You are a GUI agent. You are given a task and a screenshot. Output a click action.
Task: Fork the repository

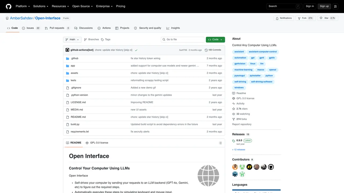pos(305,18)
